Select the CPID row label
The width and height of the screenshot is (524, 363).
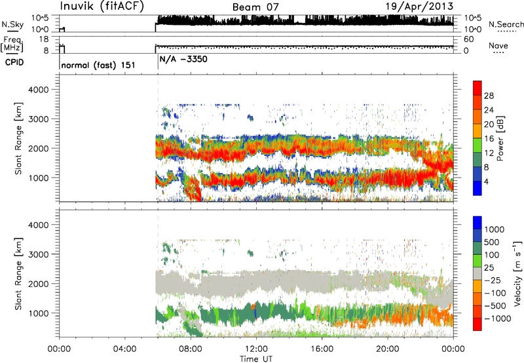point(14,62)
